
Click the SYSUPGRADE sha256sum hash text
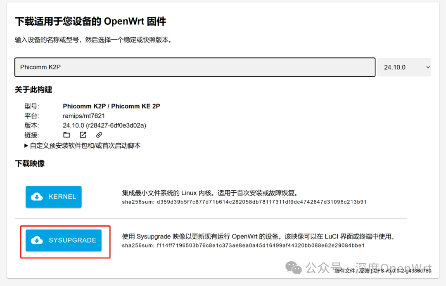pyautogui.click(x=243, y=246)
